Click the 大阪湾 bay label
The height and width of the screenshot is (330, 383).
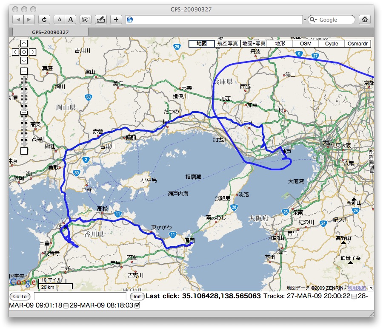tap(296, 181)
